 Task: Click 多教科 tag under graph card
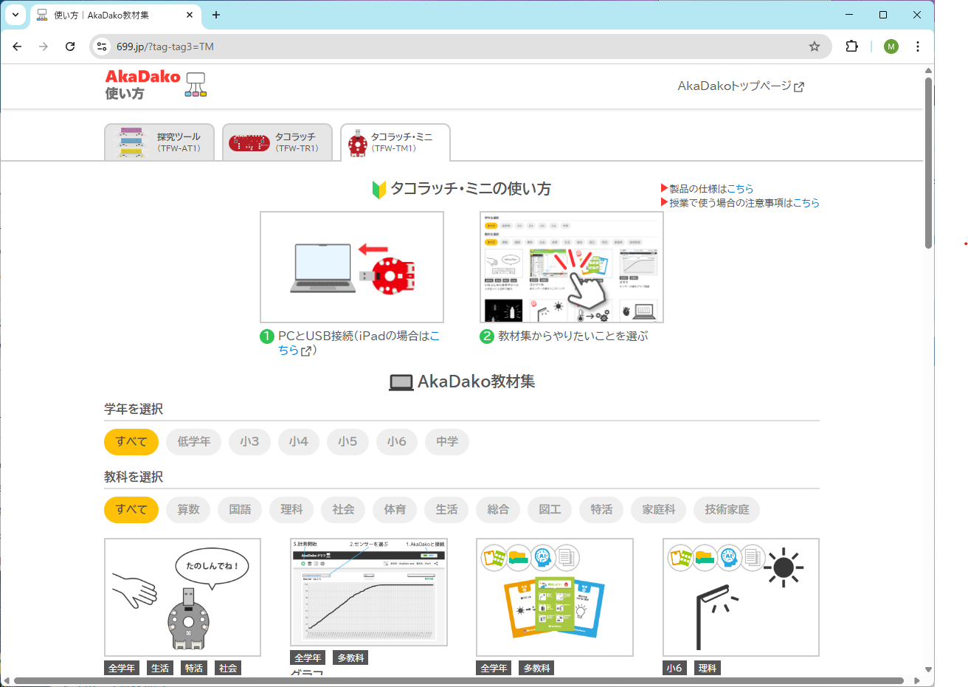tap(350, 658)
